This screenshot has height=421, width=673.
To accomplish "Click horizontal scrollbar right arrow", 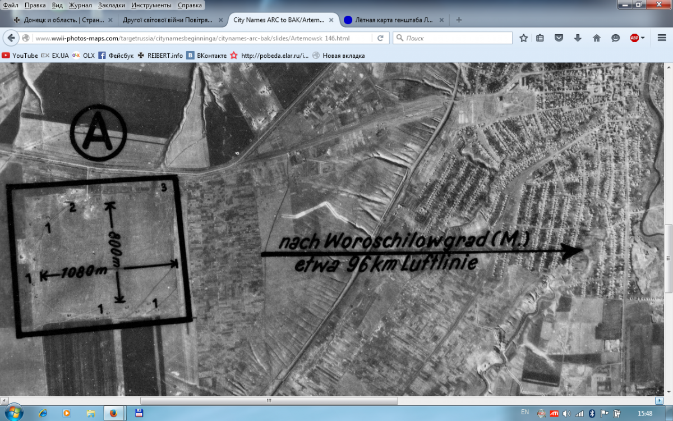I will [658, 401].
